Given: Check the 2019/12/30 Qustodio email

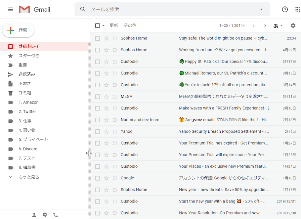Looking at the screenshot, I should 98,213.
